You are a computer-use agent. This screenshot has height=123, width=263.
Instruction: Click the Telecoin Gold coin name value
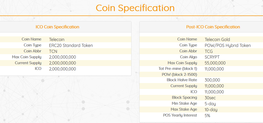pyautogui.click(x=217, y=39)
